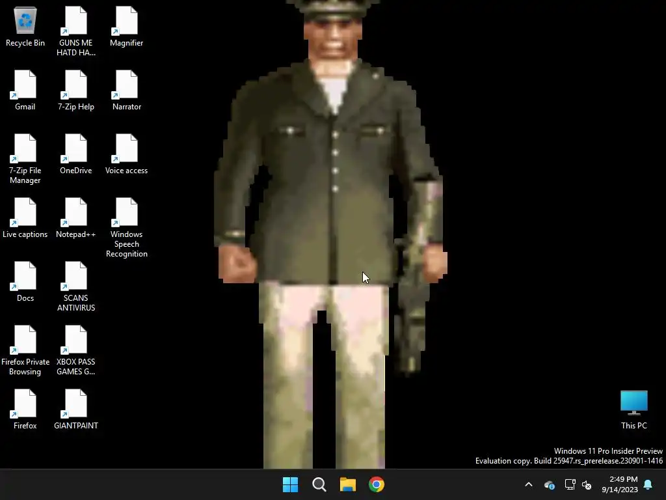Launch Google Chrome from the taskbar

coord(377,484)
